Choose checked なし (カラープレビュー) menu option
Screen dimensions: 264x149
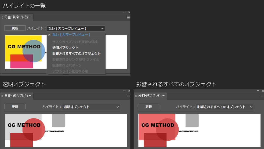coord(76,35)
